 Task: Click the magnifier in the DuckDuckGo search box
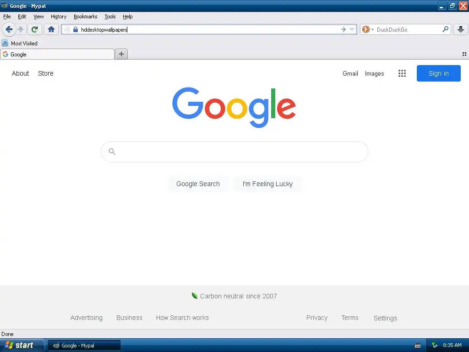pyautogui.click(x=445, y=29)
